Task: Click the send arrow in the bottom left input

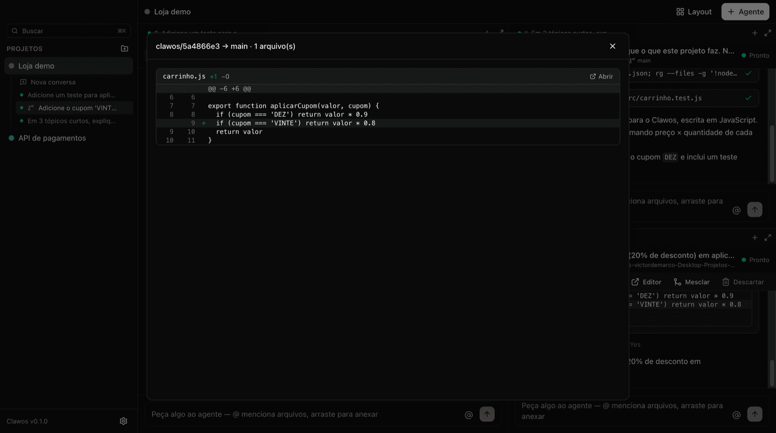Action: pyautogui.click(x=487, y=414)
